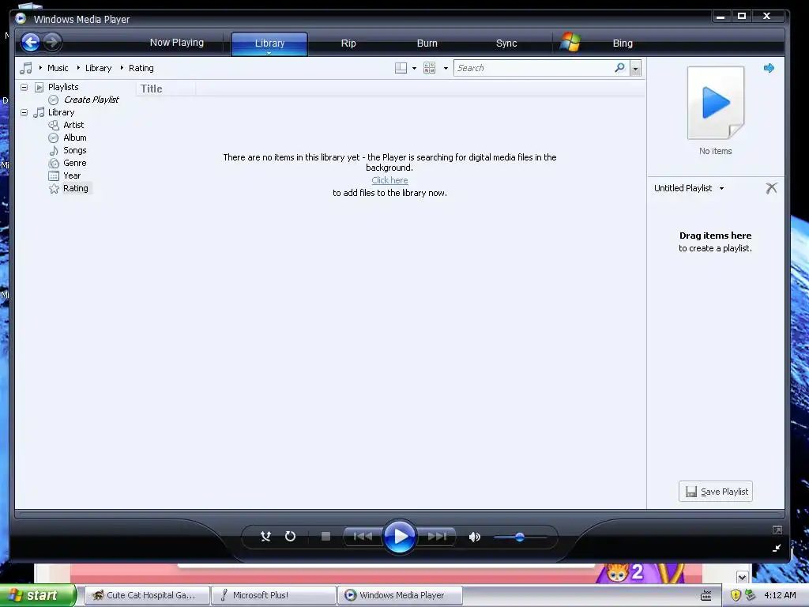
Task: Click the No items play thumbnail
Action: pos(716,103)
